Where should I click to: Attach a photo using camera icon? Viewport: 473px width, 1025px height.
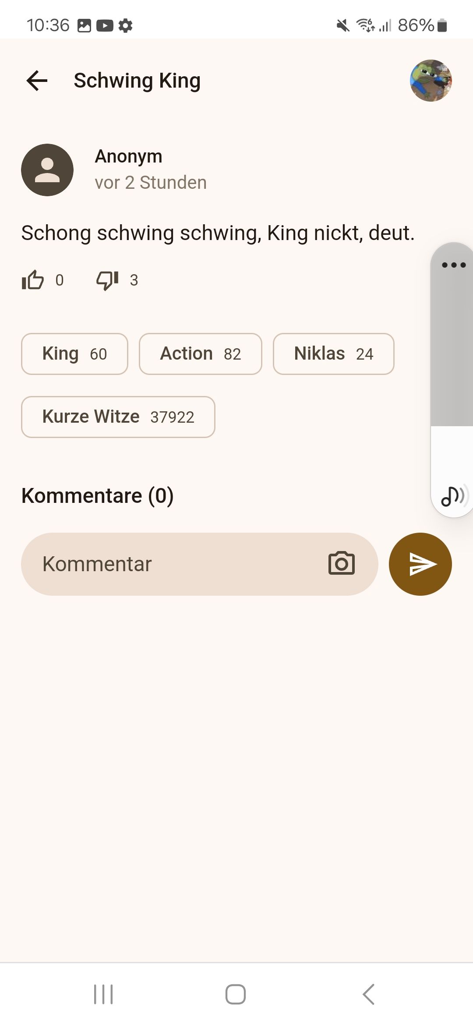tap(342, 564)
